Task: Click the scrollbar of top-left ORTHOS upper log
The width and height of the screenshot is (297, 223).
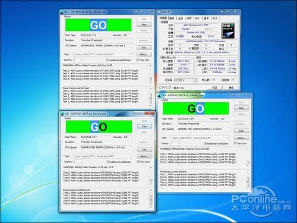Action: pos(150,74)
